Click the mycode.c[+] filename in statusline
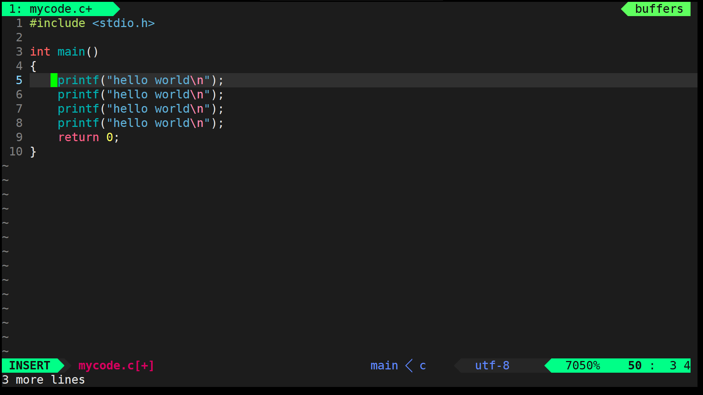703x395 pixels. (116, 365)
